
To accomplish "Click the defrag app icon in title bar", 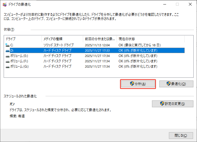I will pos(5,4).
